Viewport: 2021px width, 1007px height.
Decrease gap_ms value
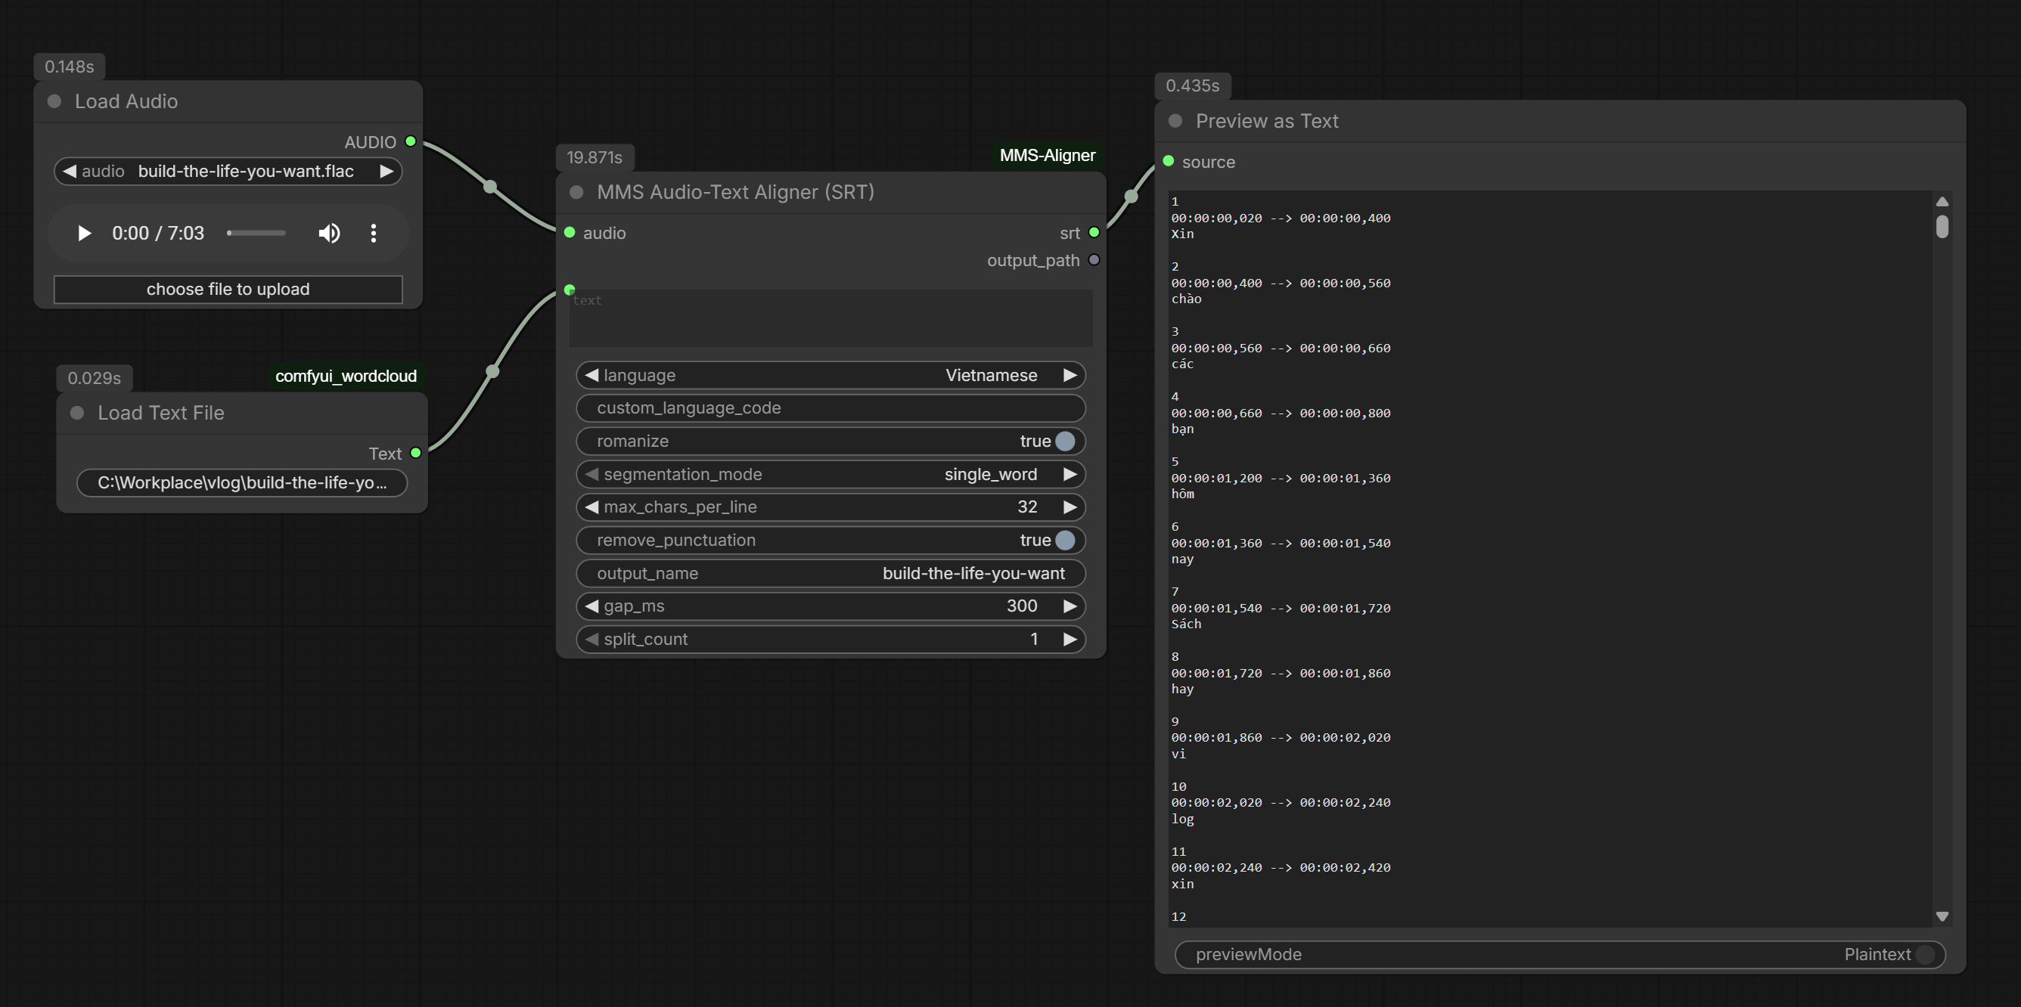(x=592, y=606)
